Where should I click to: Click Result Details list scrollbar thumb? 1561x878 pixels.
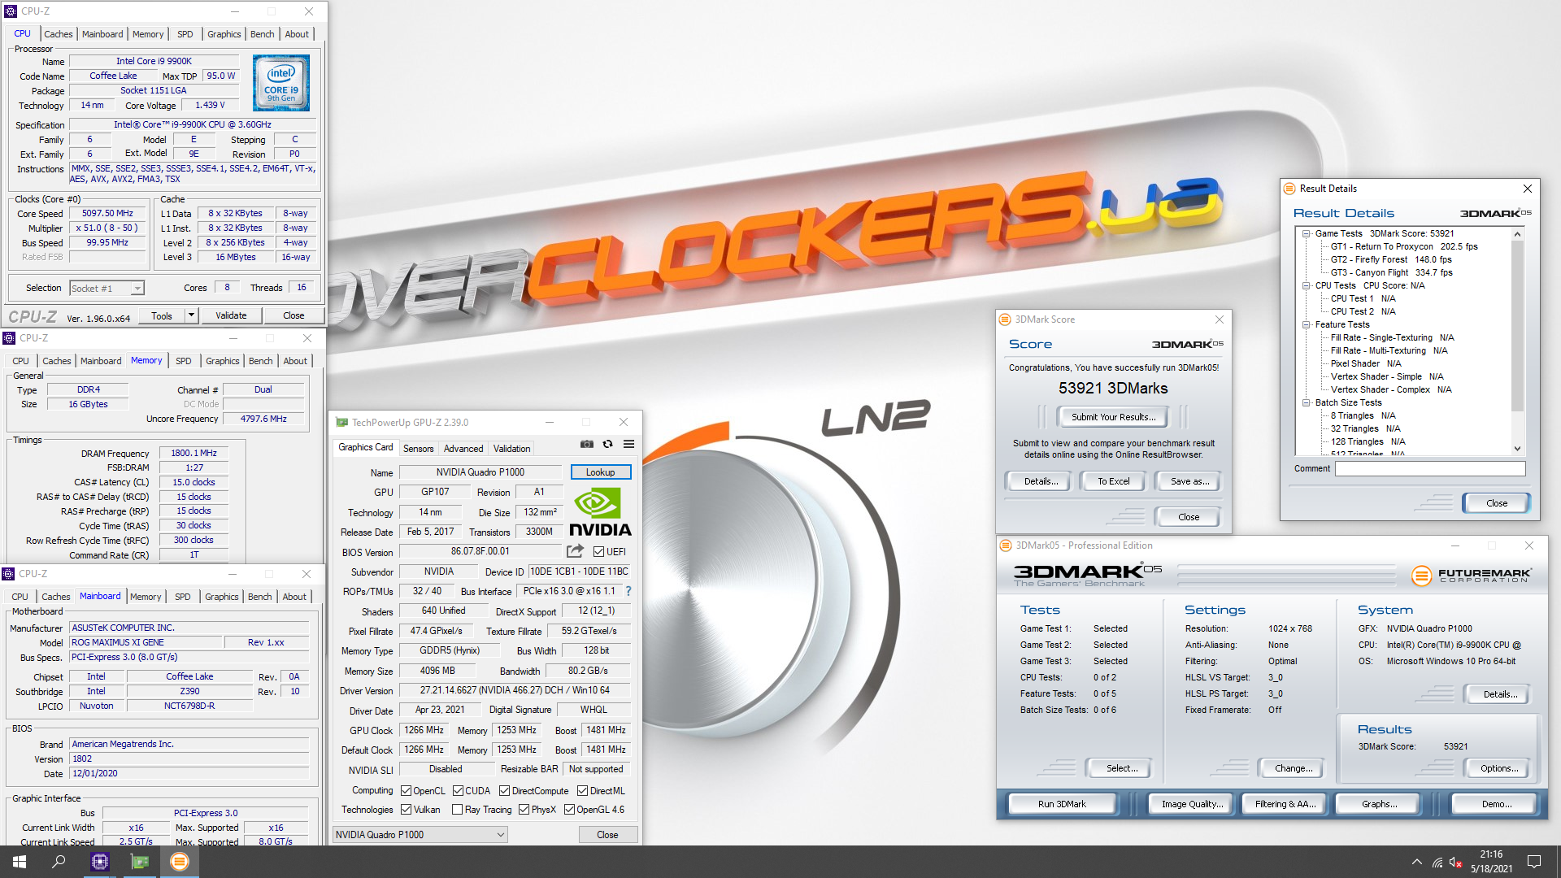pos(1517,325)
